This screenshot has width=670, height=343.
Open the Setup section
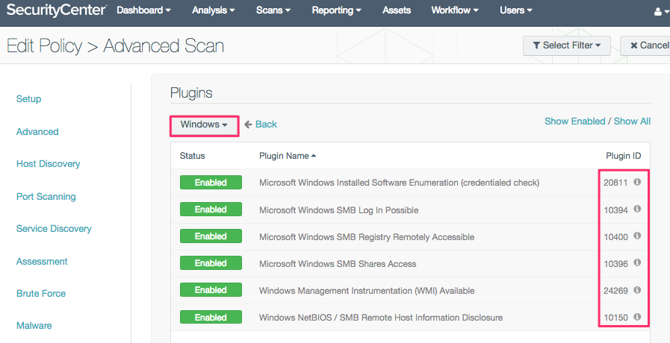(28, 99)
